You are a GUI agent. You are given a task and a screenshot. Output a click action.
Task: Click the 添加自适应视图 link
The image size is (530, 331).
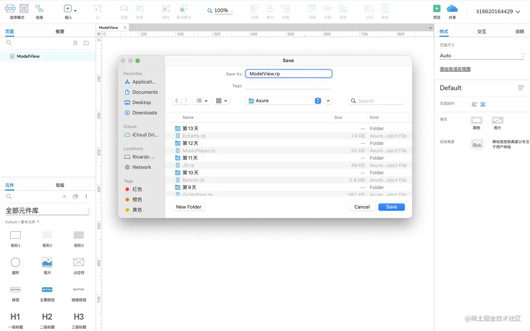tap(455, 69)
